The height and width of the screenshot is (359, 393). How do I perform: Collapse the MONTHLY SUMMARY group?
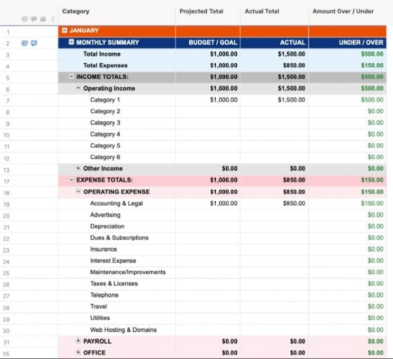tap(71, 42)
